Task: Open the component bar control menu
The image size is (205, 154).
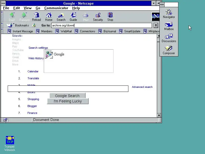Action: (162, 5)
